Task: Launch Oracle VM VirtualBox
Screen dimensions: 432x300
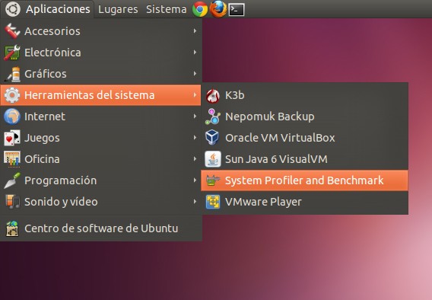Action: point(304,138)
